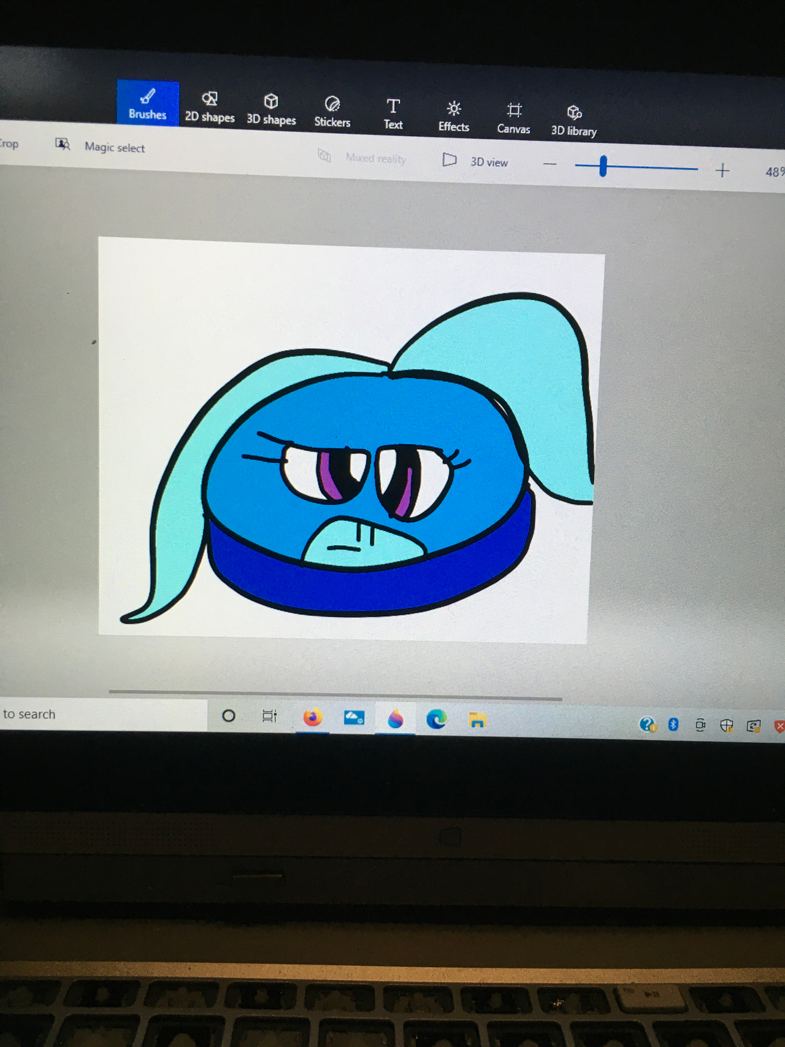This screenshot has width=785, height=1047.
Task: Click the monitor icon in system tray
Action: [754, 727]
